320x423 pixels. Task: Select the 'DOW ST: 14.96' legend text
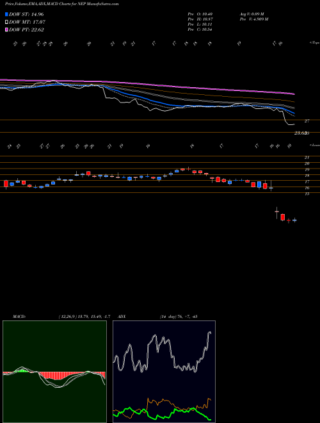click(26, 15)
